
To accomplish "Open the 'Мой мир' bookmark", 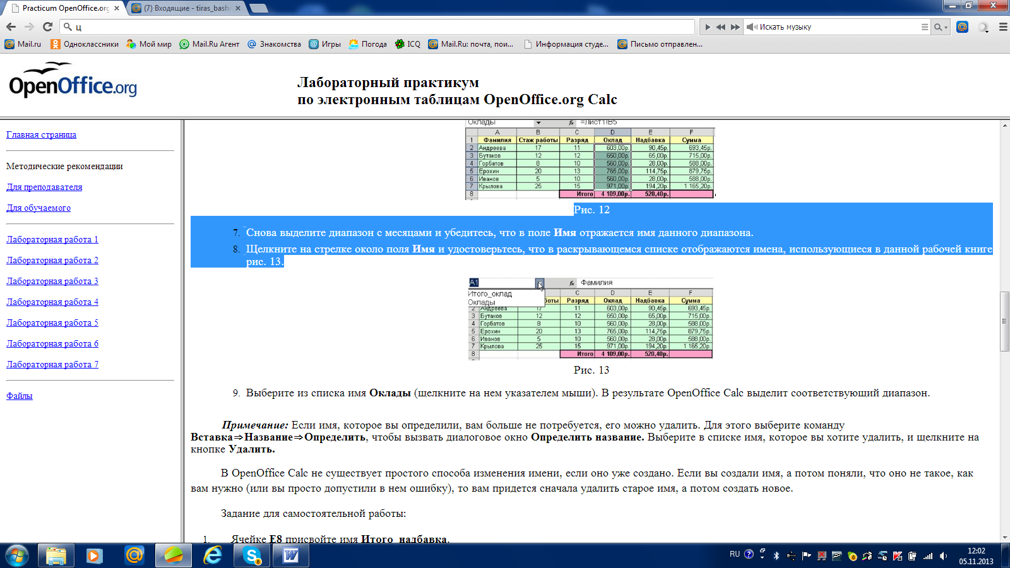I will [149, 44].
